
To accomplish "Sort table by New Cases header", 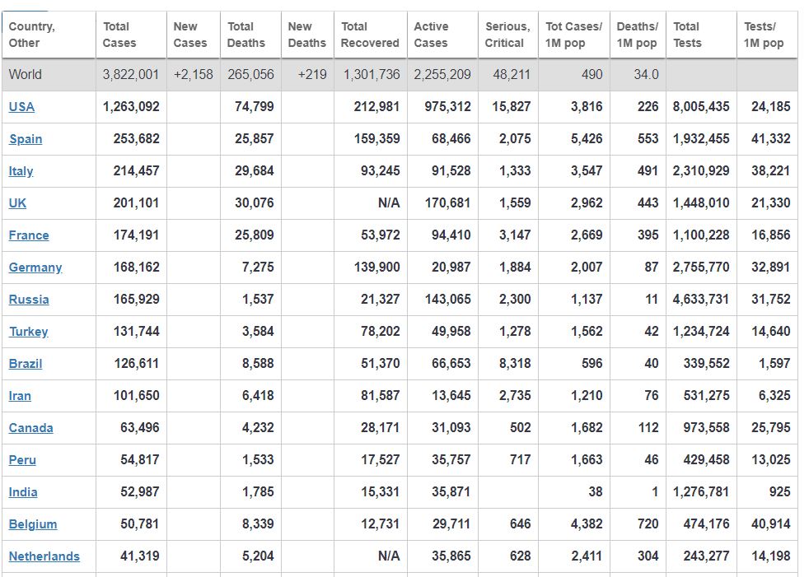I will coord(194,35).
